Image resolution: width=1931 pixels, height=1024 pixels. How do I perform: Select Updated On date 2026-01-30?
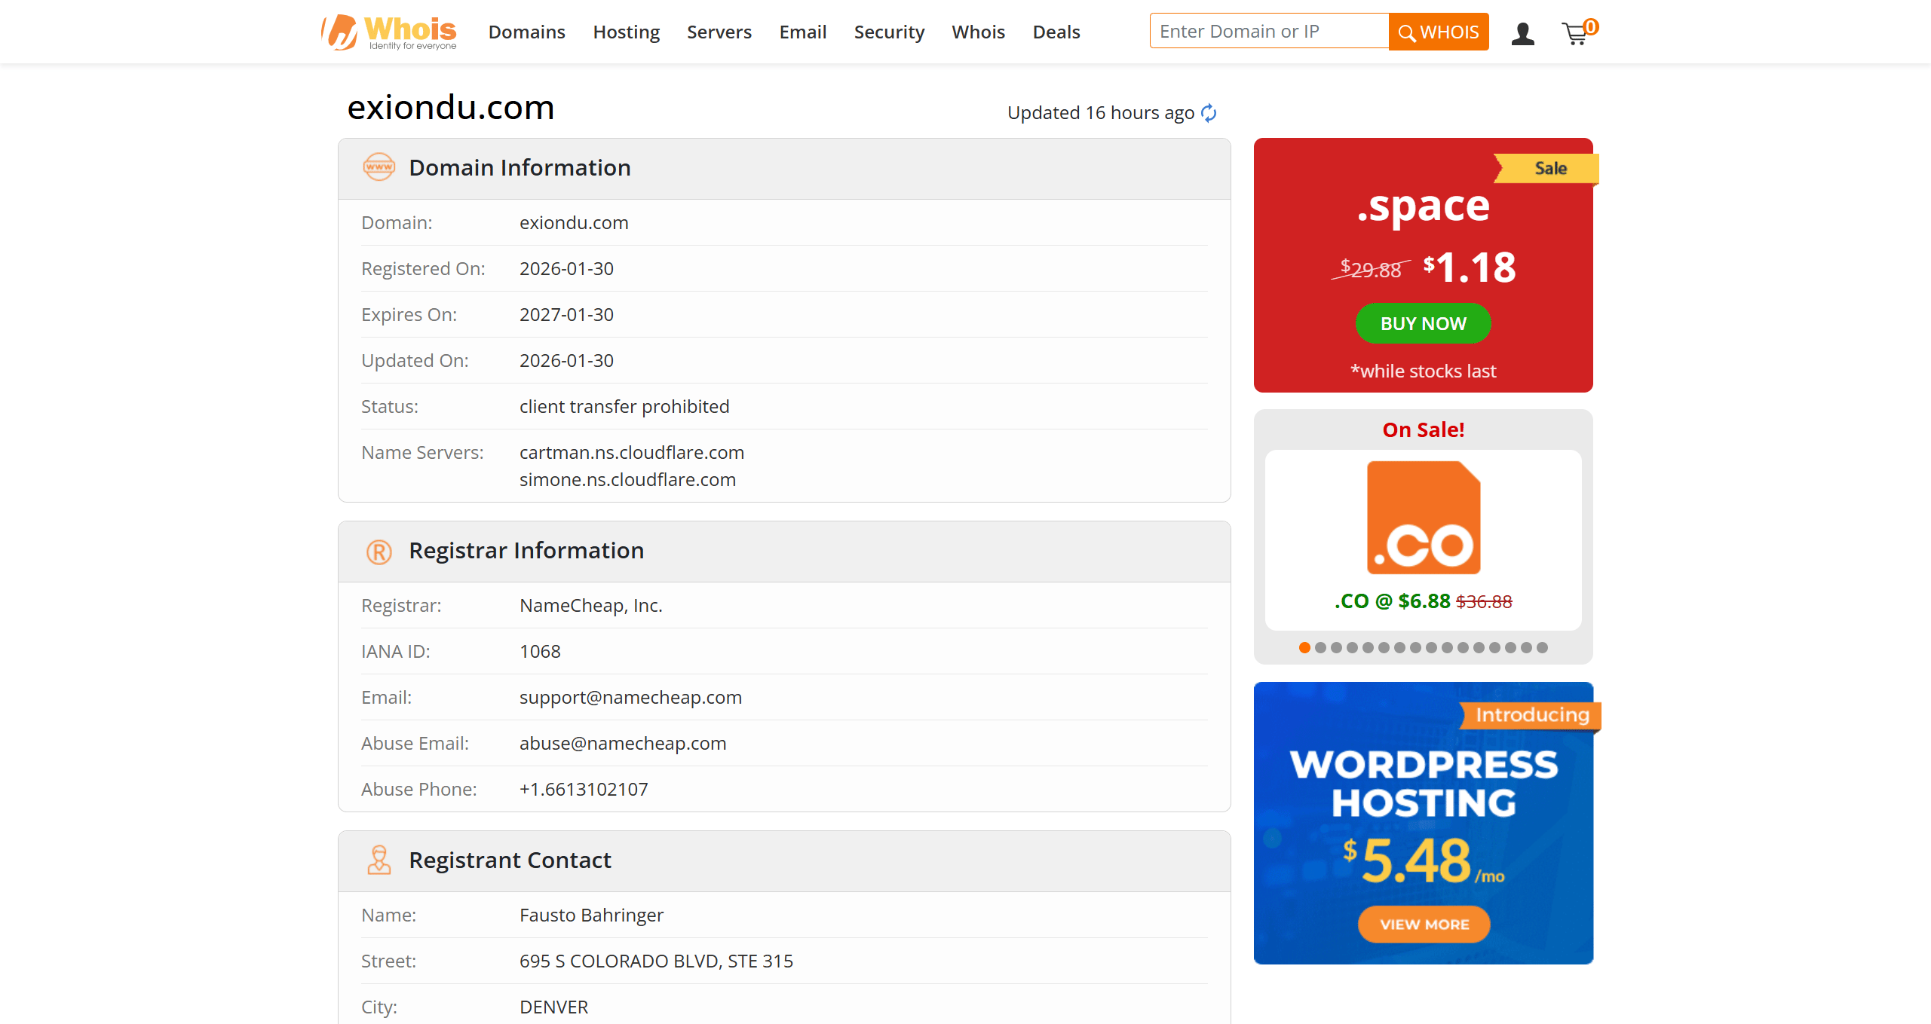point(566,361)
